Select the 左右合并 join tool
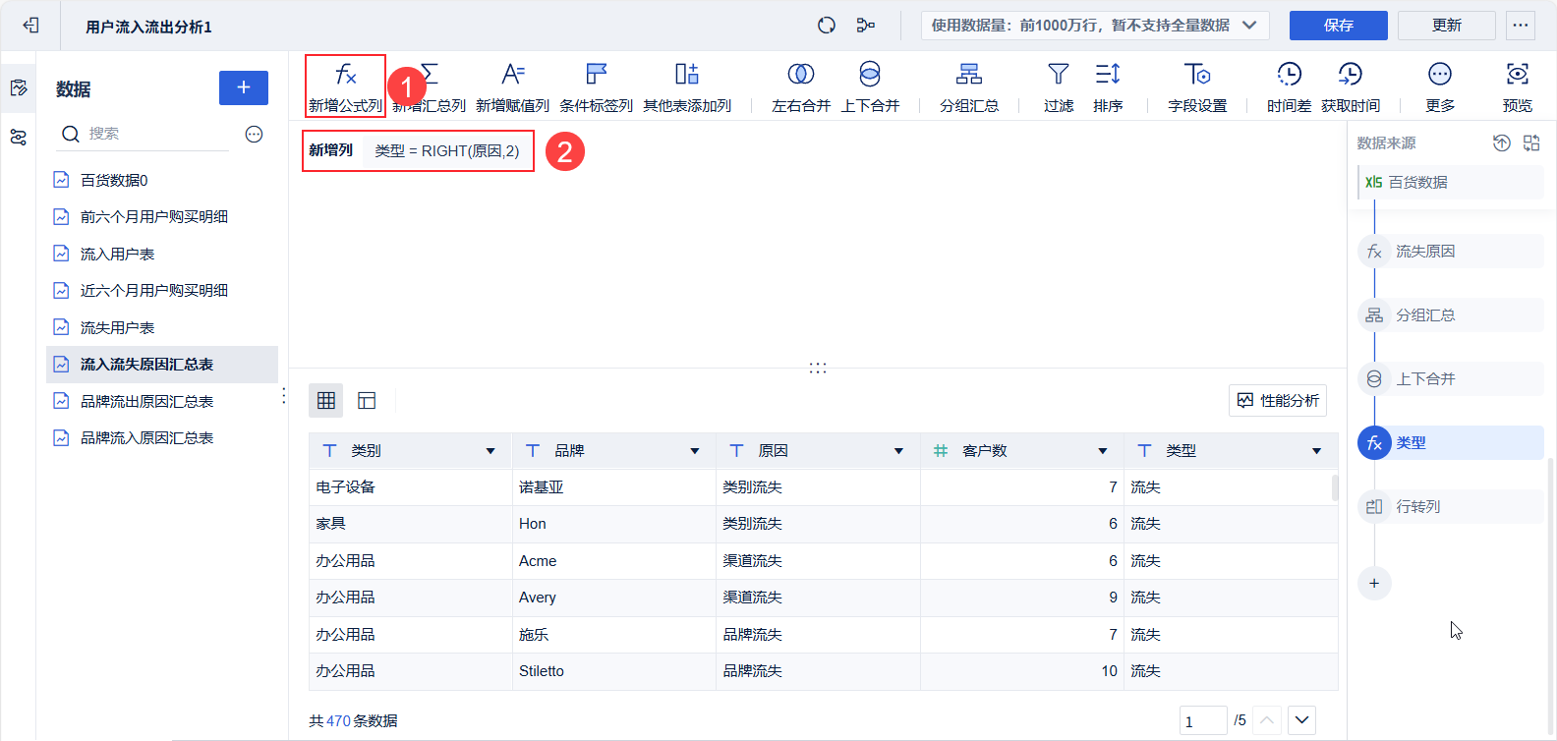Viewport: 1557px width, 741px height. coord(801,86)
